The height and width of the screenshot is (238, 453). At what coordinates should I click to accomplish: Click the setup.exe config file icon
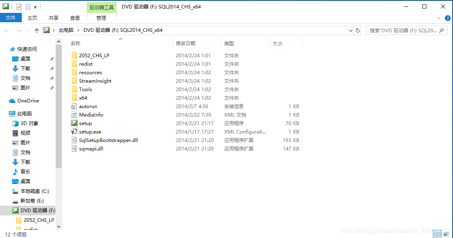tap(74, 132)
